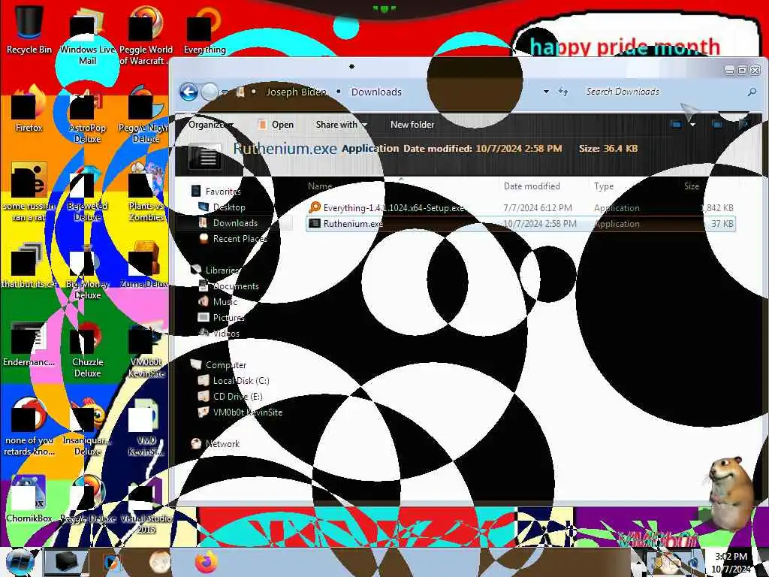This screenshot has width=769, height=577.
Task: Select the Insaniquarium Deluxe desktop icon
Action: 87,427
